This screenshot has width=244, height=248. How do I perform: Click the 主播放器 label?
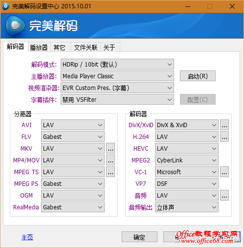click(x=44, y=76)
